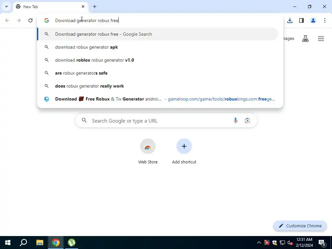Open Google Lens image search

(x=247, y=121)
